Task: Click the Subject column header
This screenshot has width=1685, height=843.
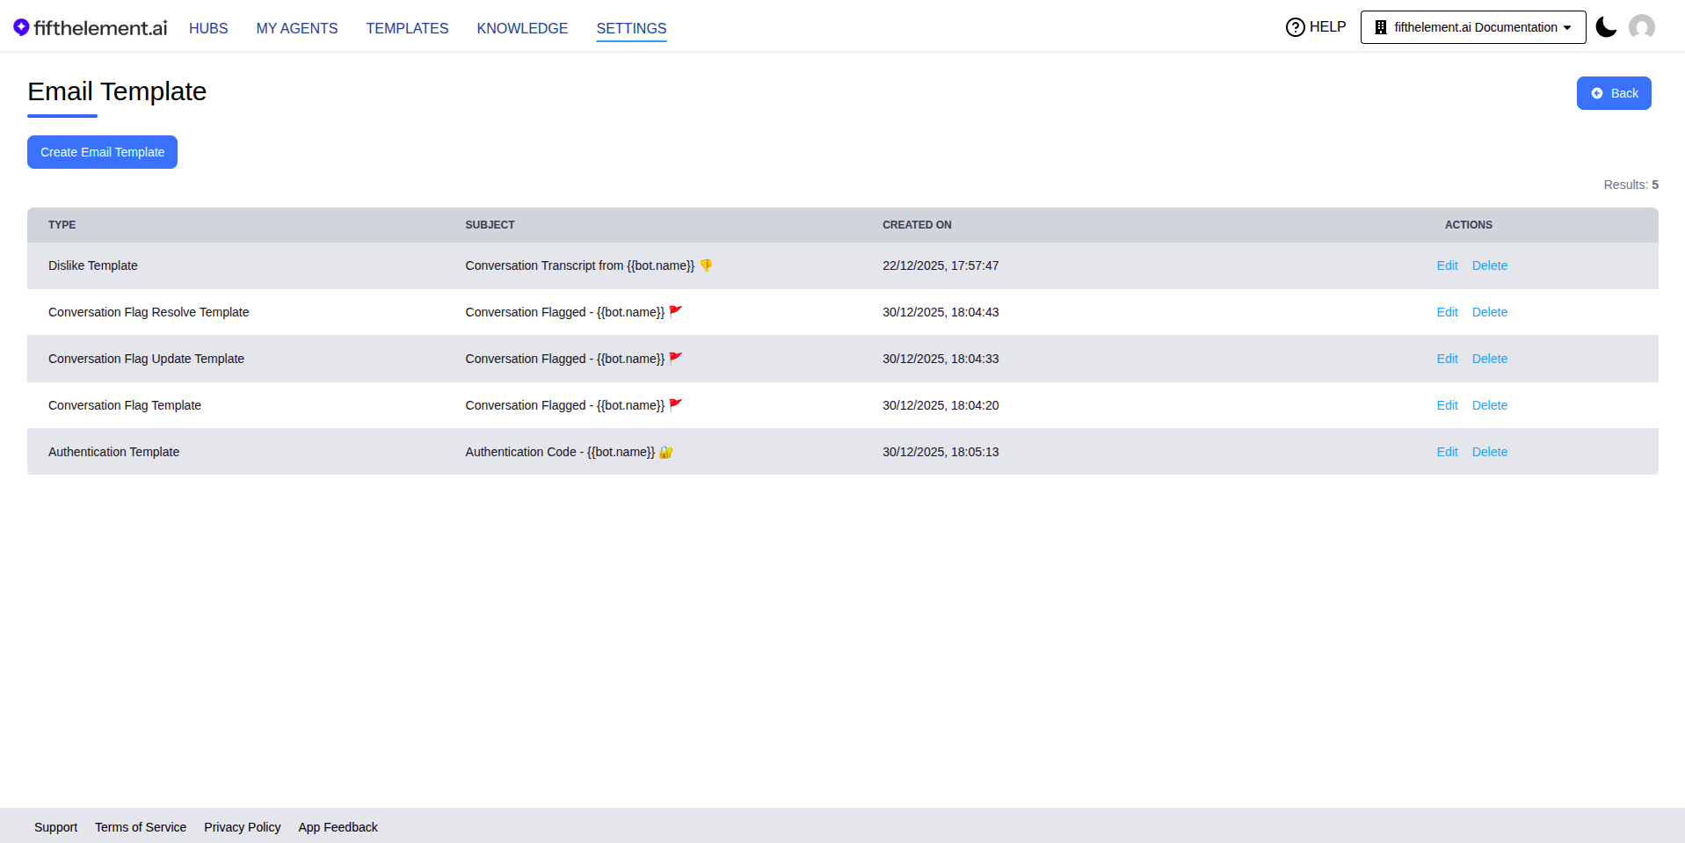Action: [x=490, y=225]
